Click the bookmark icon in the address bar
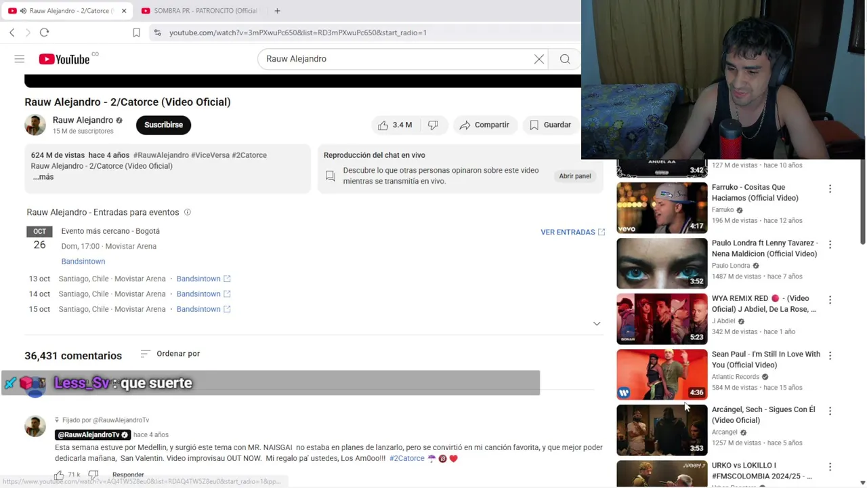 point(136,33)
